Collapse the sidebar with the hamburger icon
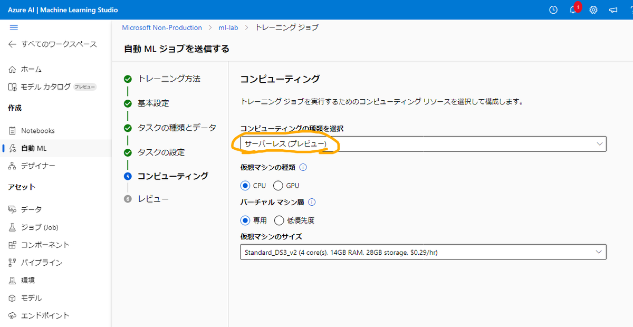The image size is (633, 327). pos(14,28)
